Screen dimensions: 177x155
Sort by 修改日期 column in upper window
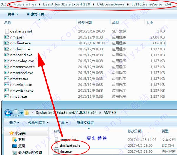pyautogui.click(x=85, y=23)
